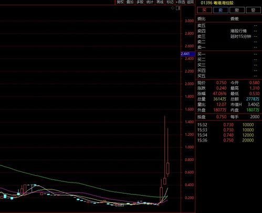The width and height of the screenshot is (262, 213).
Task: Click the blue 2.441 price marker
Action: pos(188,54)
